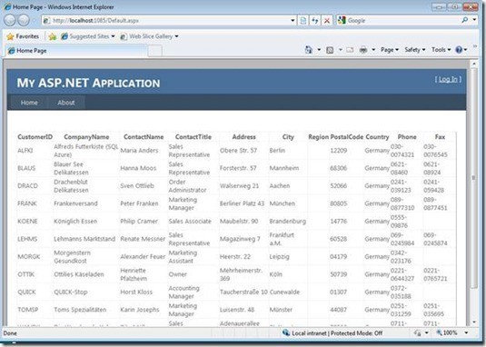Select the Home Page browser tab
Screen dimensions: 486x347
click(76, 51)
